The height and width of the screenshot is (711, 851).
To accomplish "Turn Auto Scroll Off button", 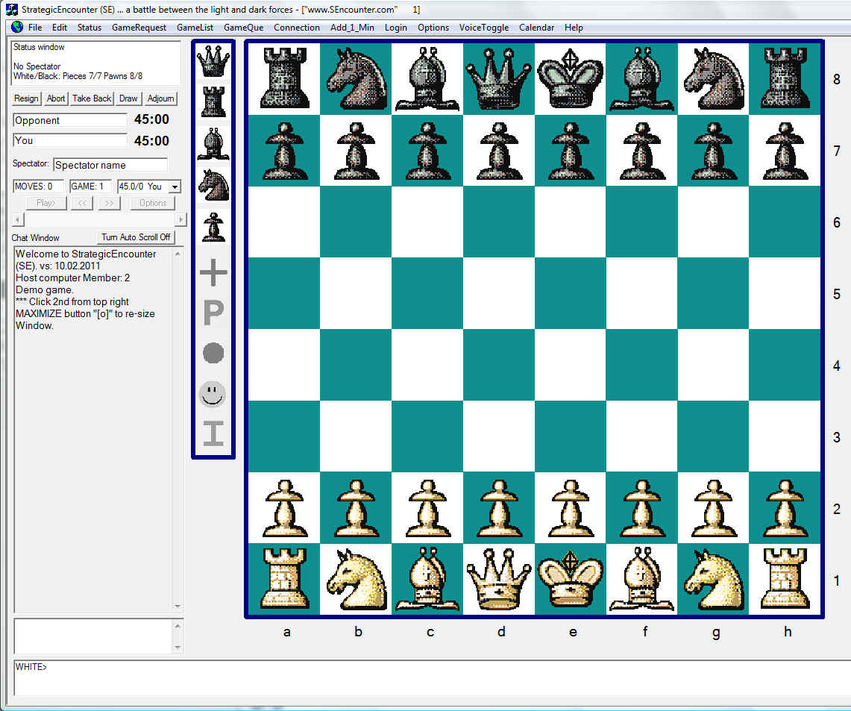I will click(x=136, y=237).
